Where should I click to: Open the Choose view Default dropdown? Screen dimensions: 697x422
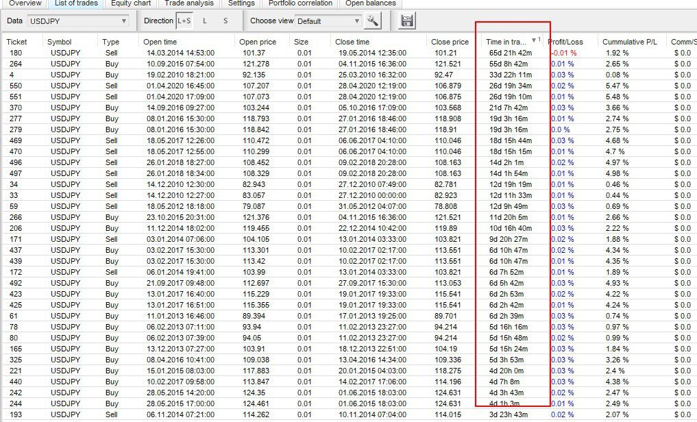click(x=328, y=21)
